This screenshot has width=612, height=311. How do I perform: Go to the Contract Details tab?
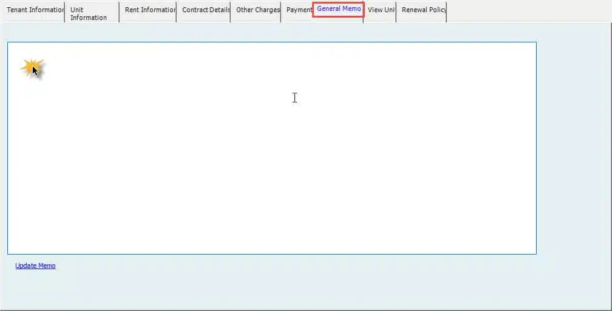(204, 10)
